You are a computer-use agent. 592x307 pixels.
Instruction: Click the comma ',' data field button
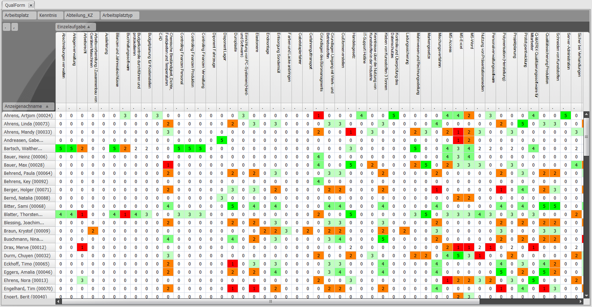click(x=14, y=27)
